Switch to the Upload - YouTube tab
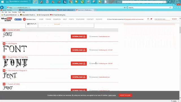Viewport: 181px width, 102px height. coord(9,10)
